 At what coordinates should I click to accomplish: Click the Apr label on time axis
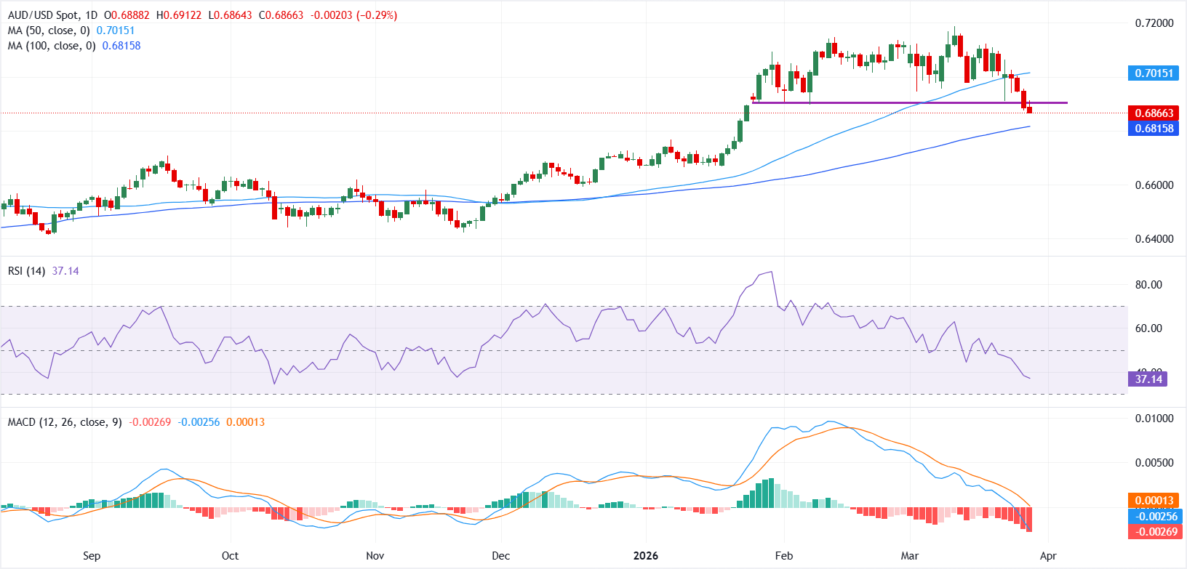click(x=1047, y=556)
